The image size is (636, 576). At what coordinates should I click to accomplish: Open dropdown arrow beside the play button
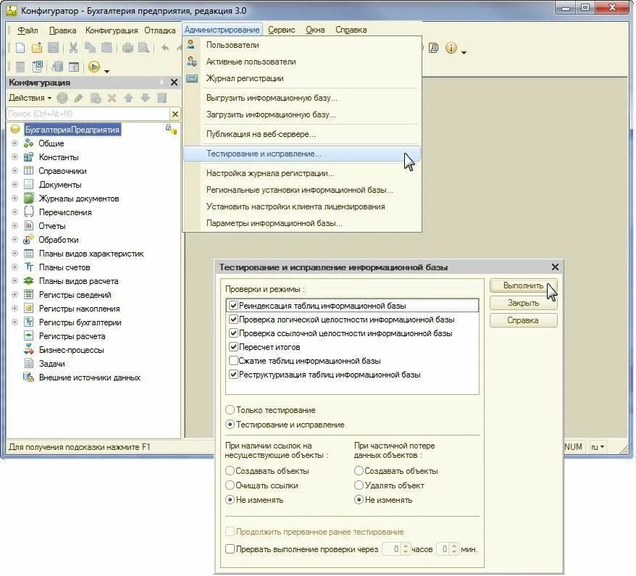106,72
